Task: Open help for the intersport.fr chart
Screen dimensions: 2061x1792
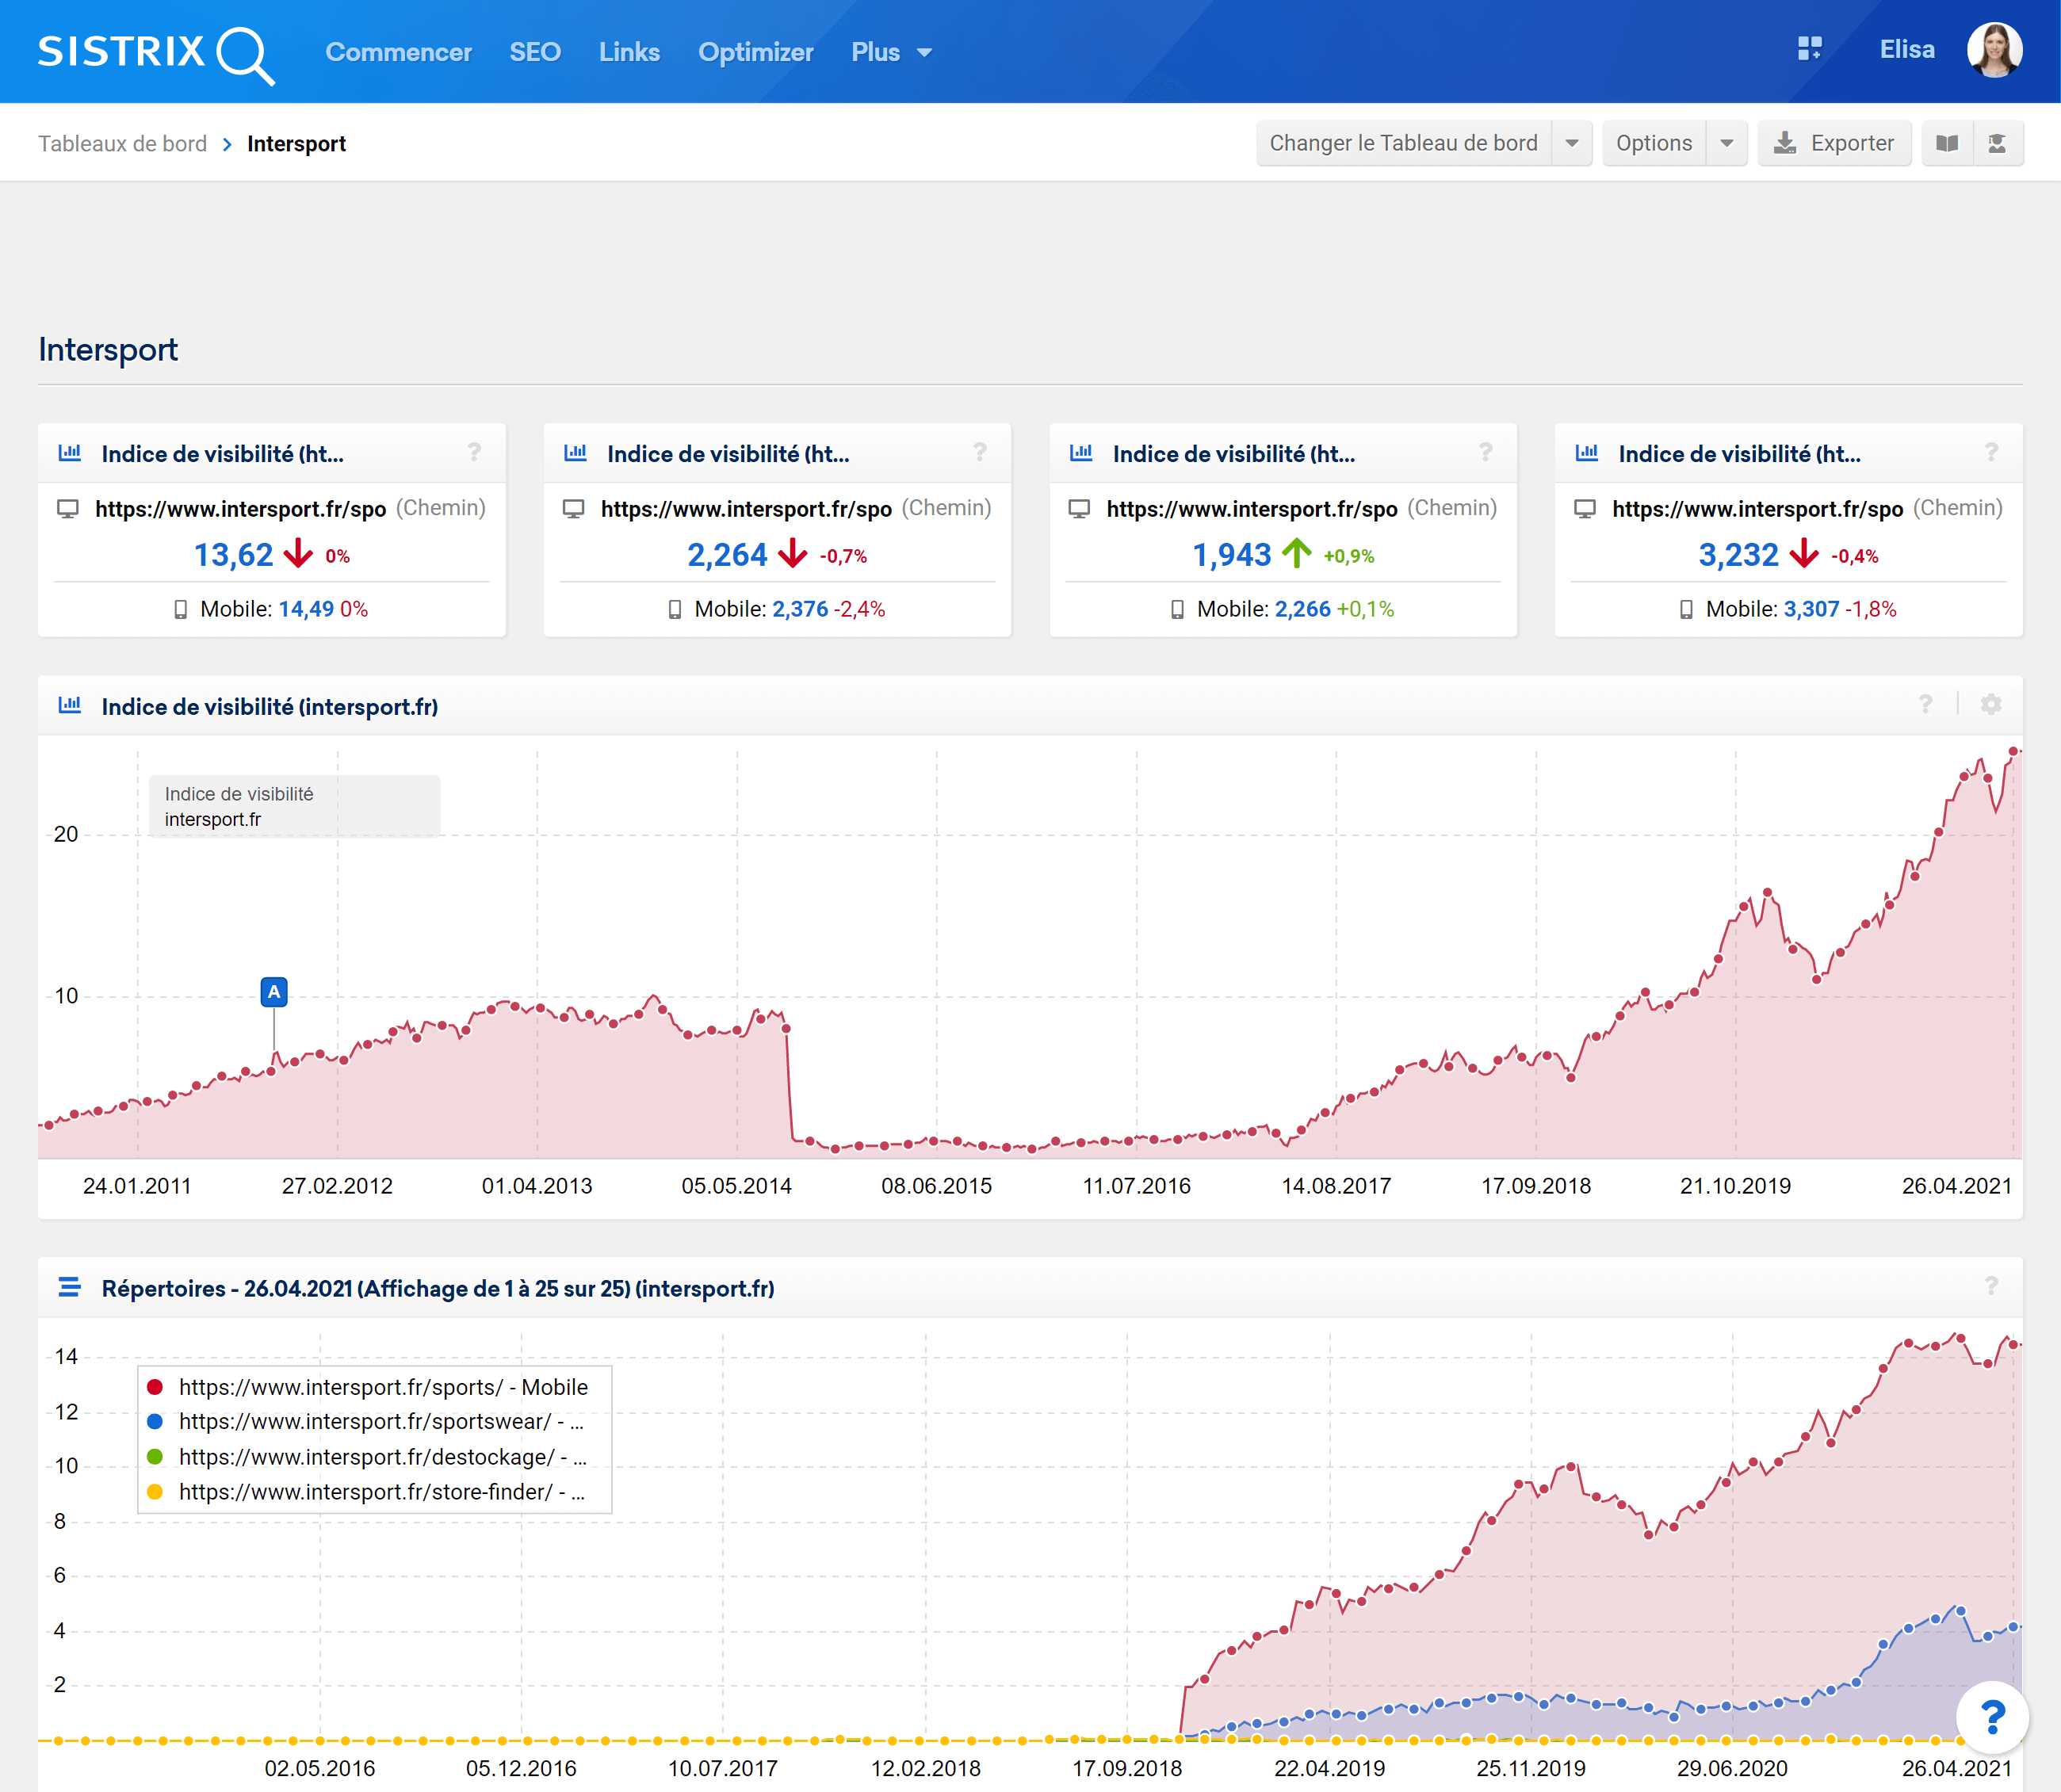Action: coord(1926,705)
